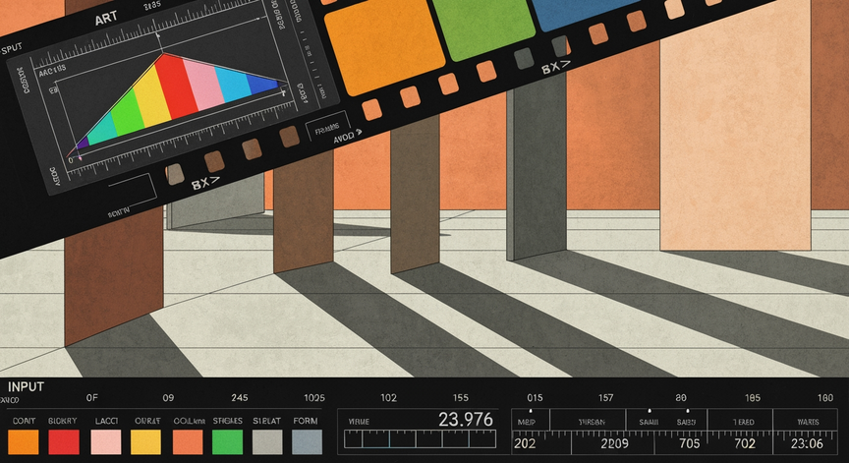Click the scale number 157 above the timeline
The image size is (849, 463).
(606, 398)
